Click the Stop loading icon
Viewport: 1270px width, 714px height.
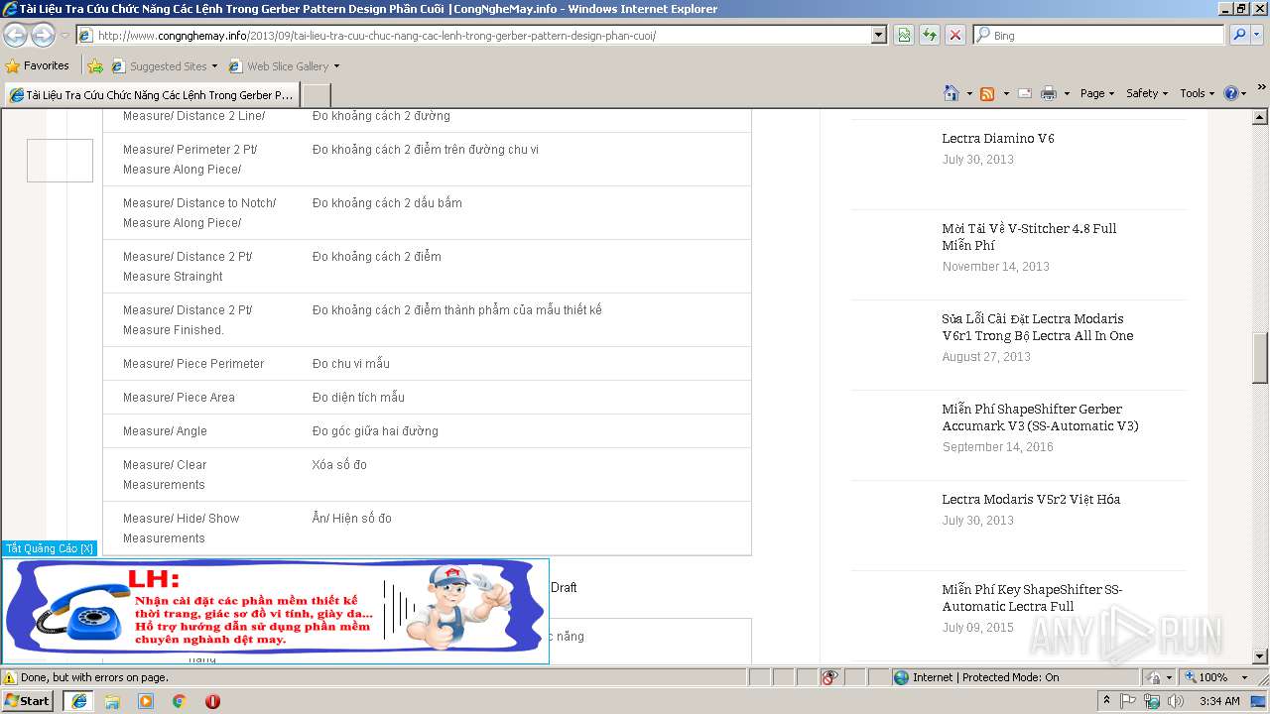(x=954, y=35)
